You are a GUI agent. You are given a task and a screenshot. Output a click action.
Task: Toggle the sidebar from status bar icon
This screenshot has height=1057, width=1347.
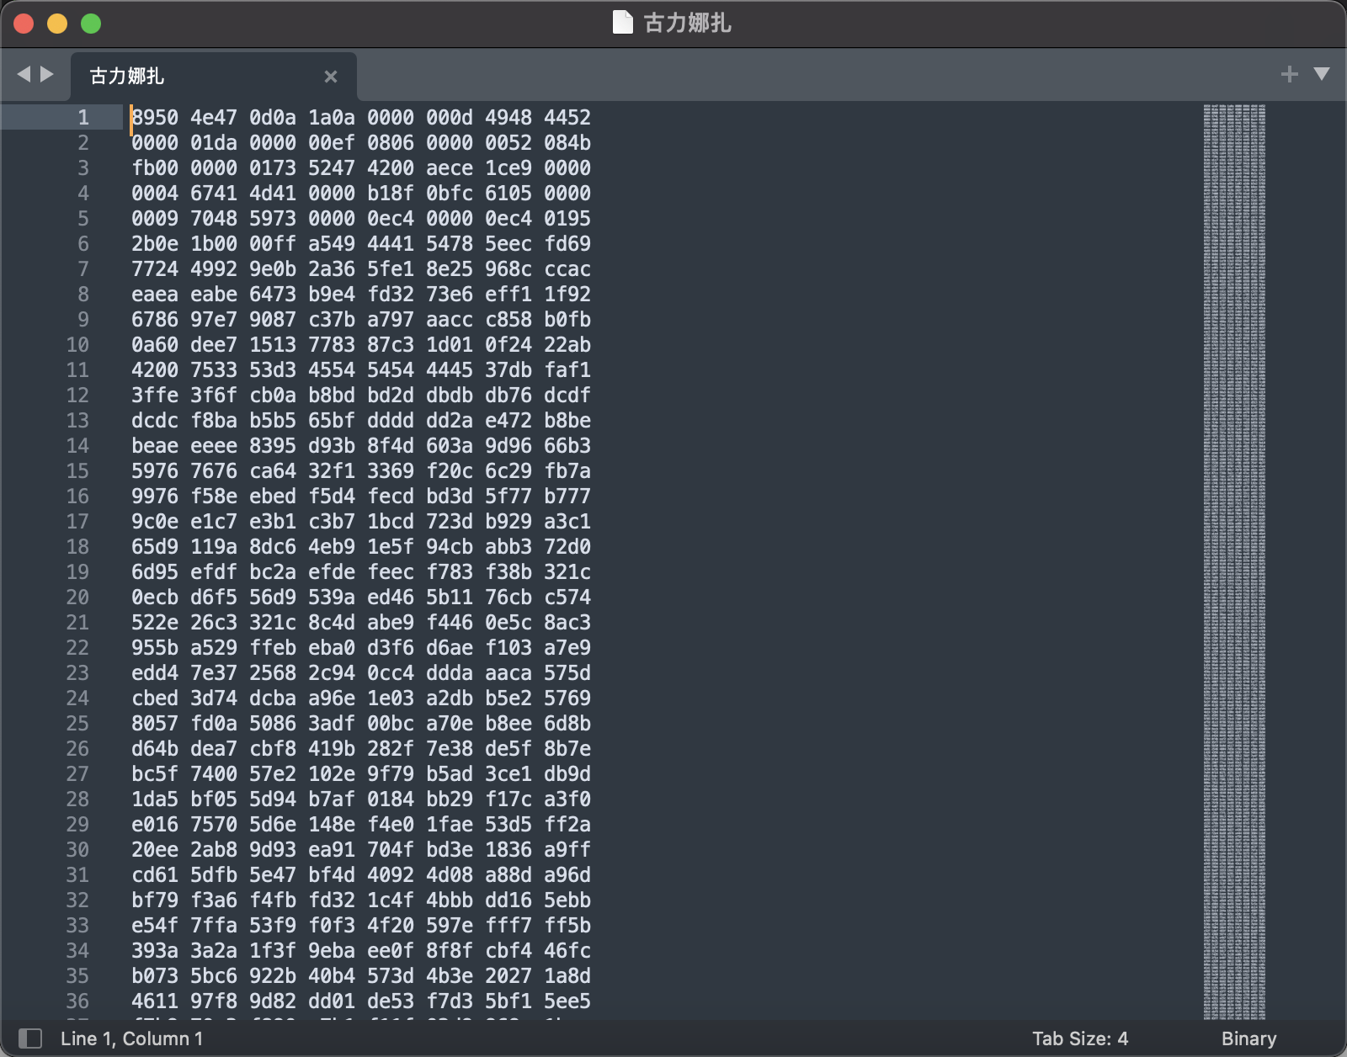click(x=30, y=1038)
